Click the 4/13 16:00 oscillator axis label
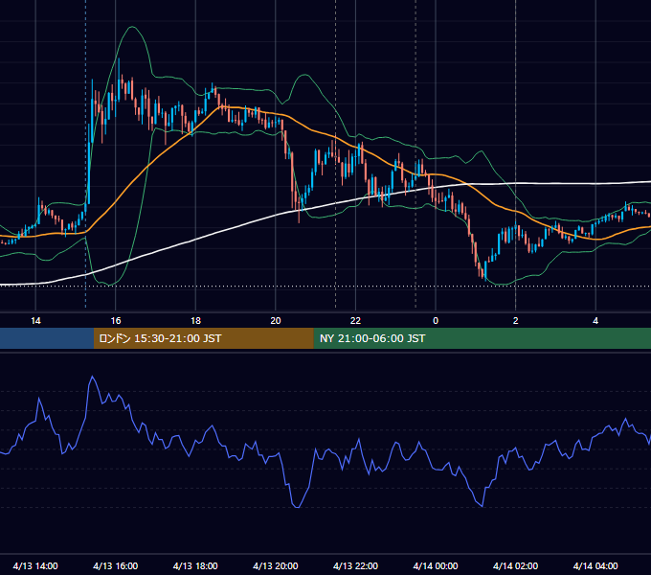This screenshot has width=651, height=575. tap(116, 565)
